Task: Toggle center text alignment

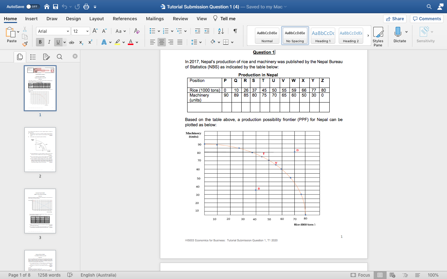Action: 162,42
